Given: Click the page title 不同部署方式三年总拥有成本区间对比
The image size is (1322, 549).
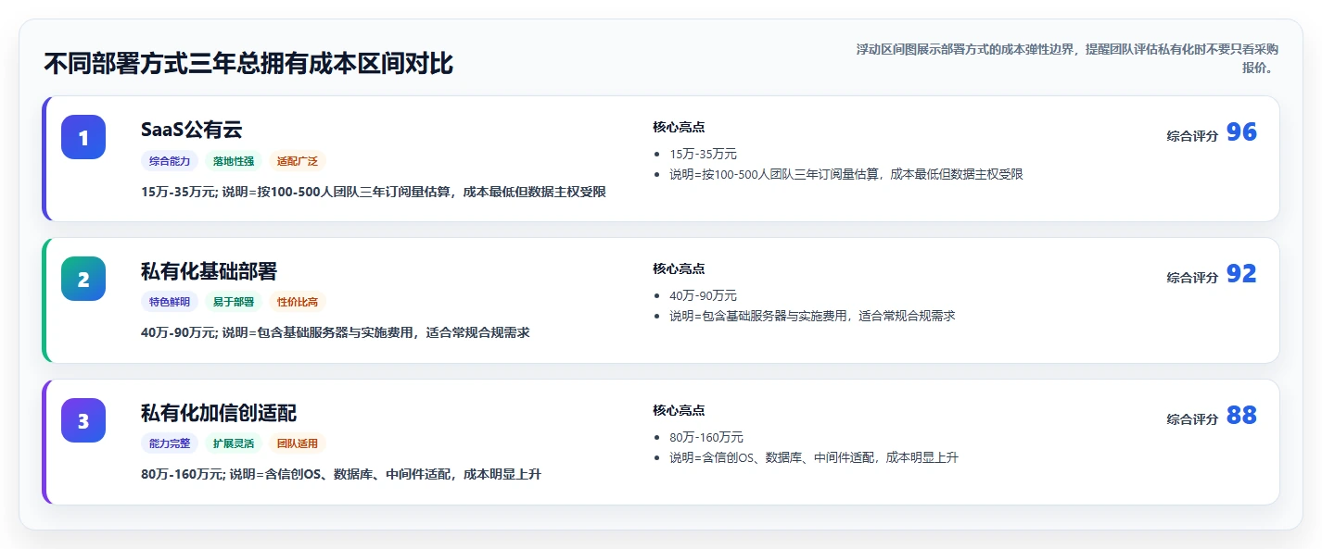Looking at the screenshot, I should point(248,64).
